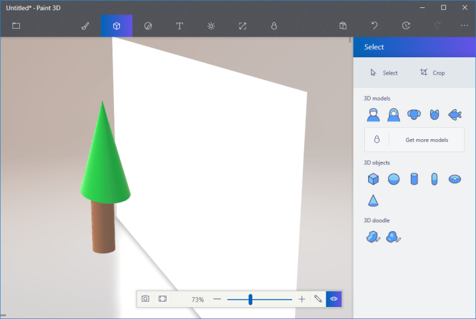Select the Text tool

tap(180, 26)
